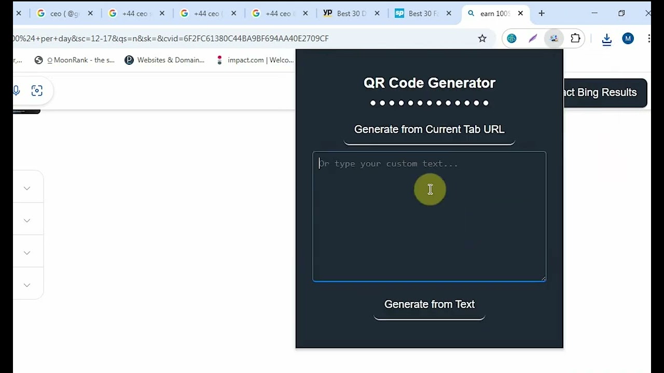The image size is (664, 373).
Task: Open MoonRank bookmark
Action: (74, 60)
